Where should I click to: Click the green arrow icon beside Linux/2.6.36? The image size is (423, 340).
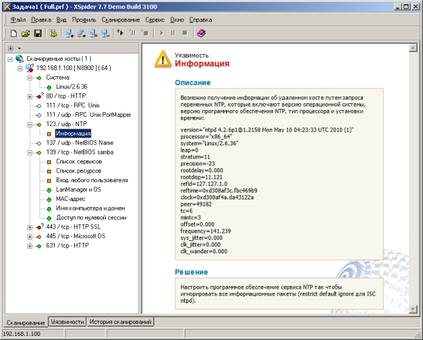[x=49, y=87]
